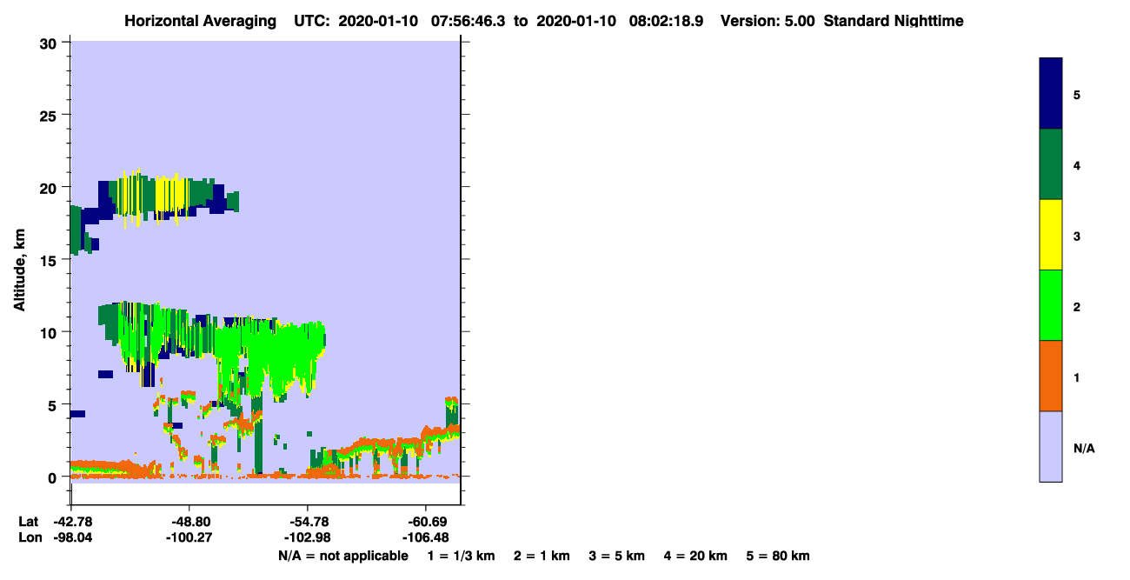Screen dimensions: 1130x580
Task: Click the '4 = 20 km' legend entry
Action: [697, 556]
